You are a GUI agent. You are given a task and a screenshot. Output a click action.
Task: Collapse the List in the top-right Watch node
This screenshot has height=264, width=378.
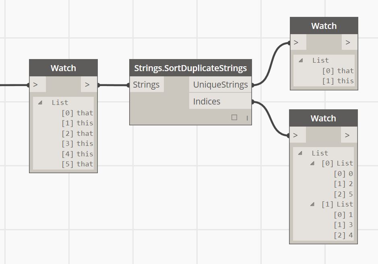click(301, 60)
